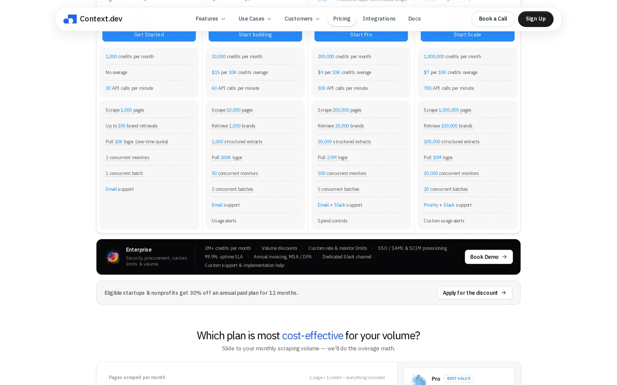The image size is (617, 385).
Task: Click 'Dedicated Slack channel' text
Action: coord(347,257)
